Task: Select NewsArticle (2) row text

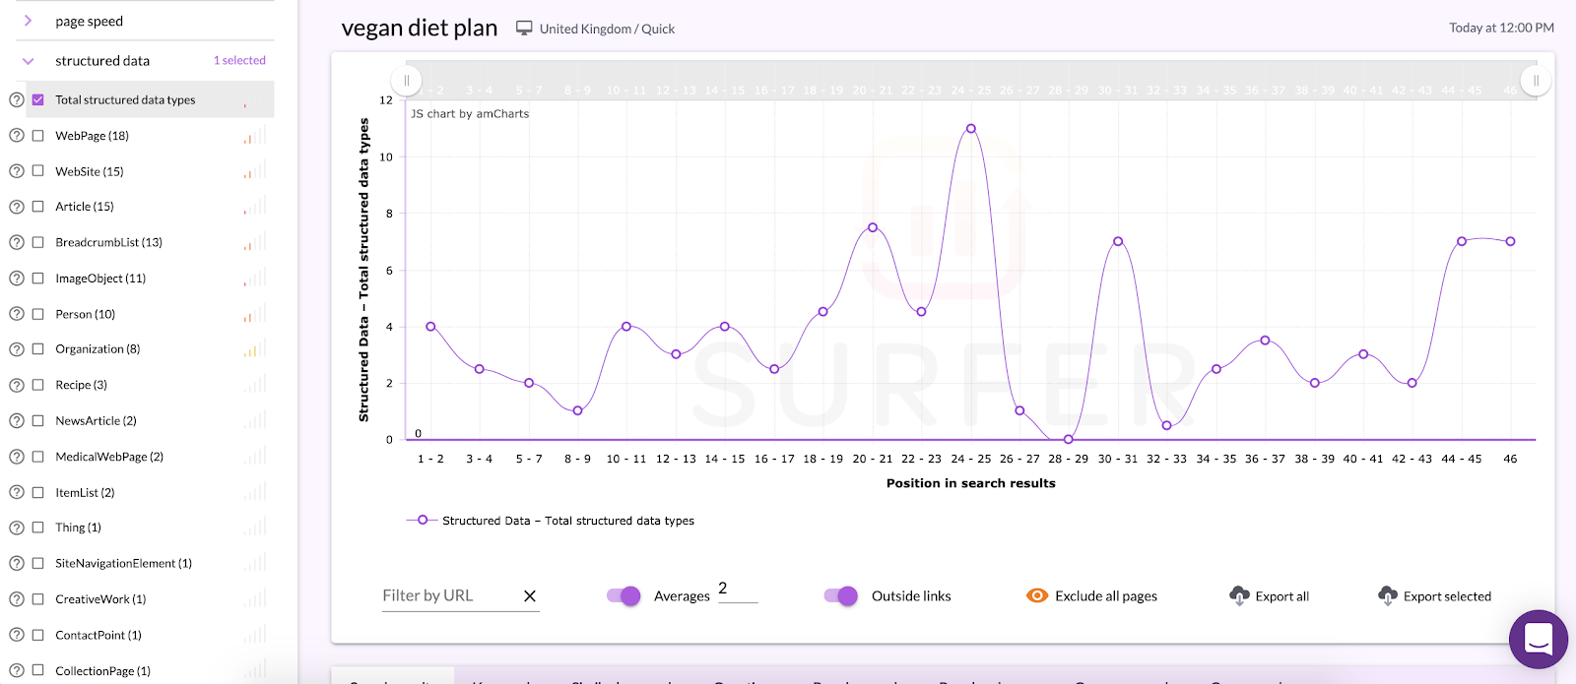Action: click(x=96, y=421)
